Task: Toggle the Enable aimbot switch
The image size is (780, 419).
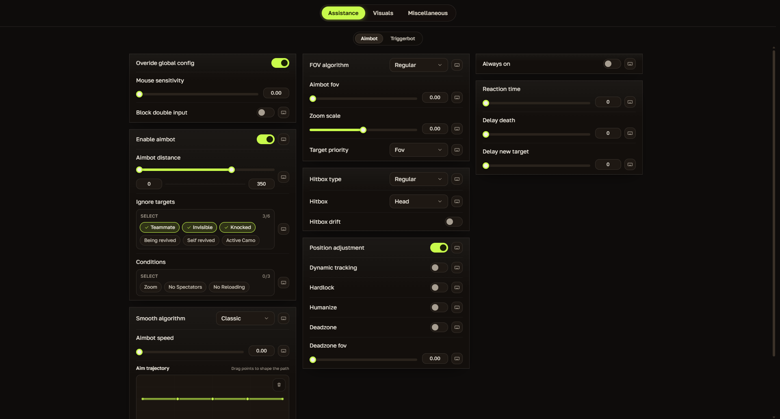Action: [x=266, y=139]
